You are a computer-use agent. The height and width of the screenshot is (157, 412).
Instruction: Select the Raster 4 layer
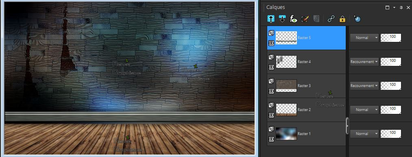point(306,62)
